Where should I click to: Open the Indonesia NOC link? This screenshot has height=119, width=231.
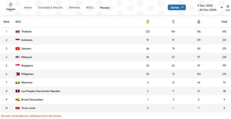pos(27,40)
